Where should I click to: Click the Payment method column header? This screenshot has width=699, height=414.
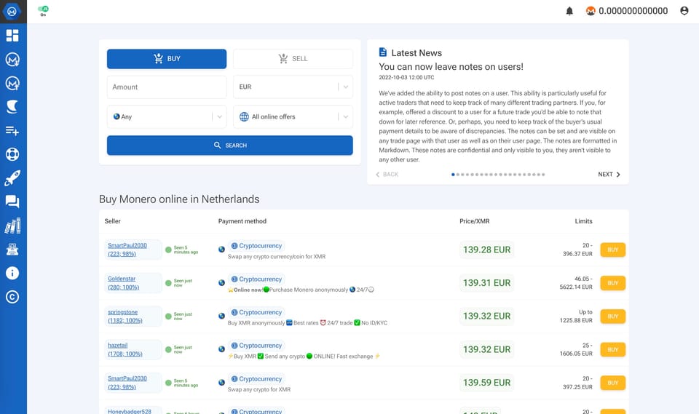pyautogui.click(x=242, y=221)
